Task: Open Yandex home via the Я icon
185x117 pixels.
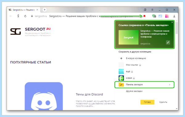Action: coord(18,16)
